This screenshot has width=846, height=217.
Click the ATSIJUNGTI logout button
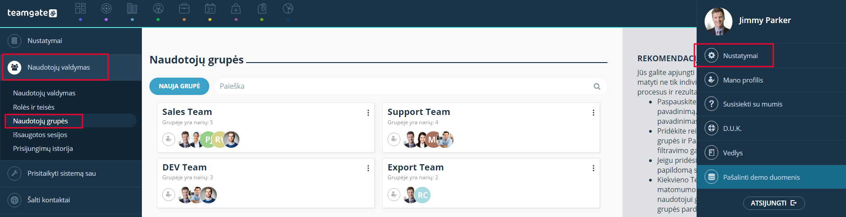click(x=774, y=203)
